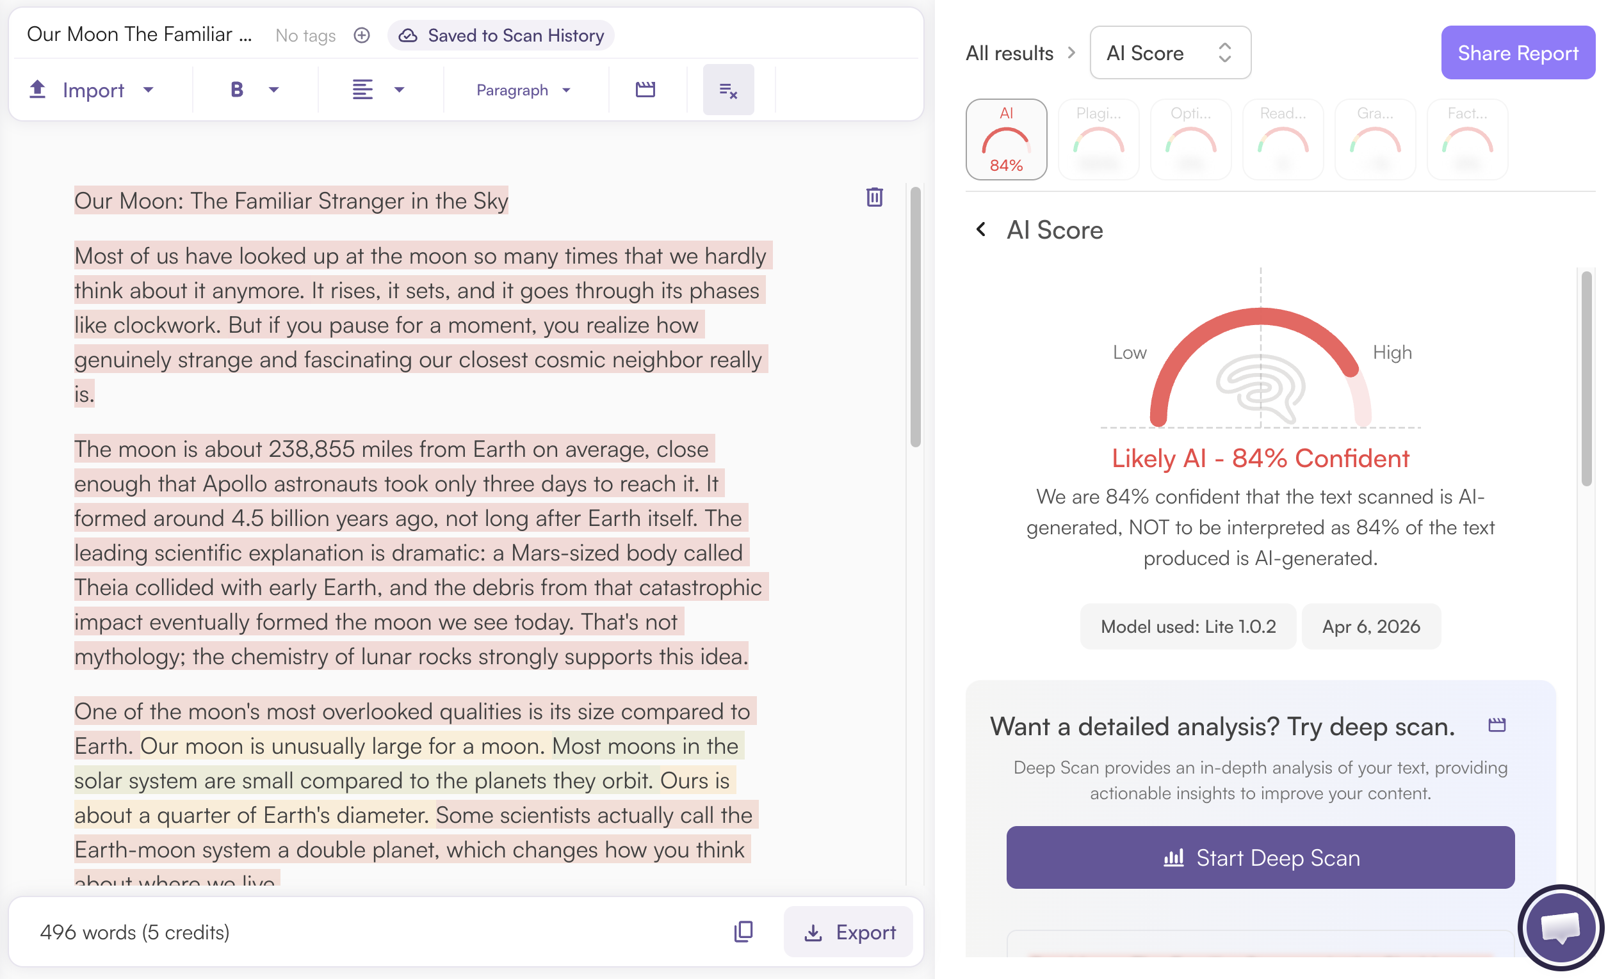This screenshot has height=979, width=1615.
Task: Click the copy text icon near Export
Action: (x=743, y=931)
